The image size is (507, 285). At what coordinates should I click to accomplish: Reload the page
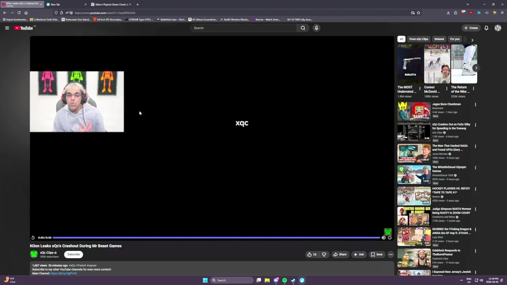point(19,13)
